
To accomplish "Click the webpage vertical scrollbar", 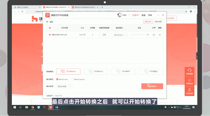I will click(x=197, y=26).
